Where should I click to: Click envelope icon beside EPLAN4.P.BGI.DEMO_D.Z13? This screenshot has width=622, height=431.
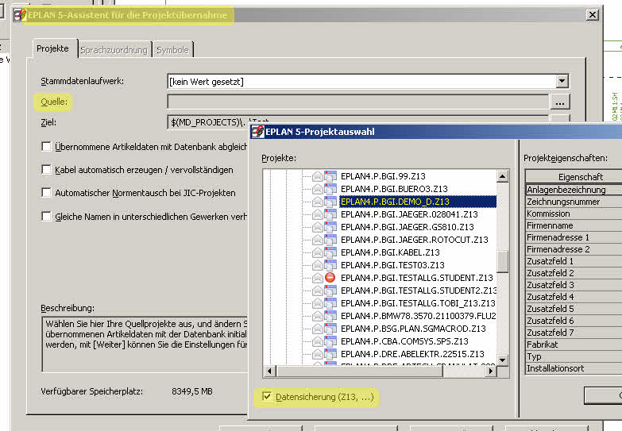coord(317,202)
